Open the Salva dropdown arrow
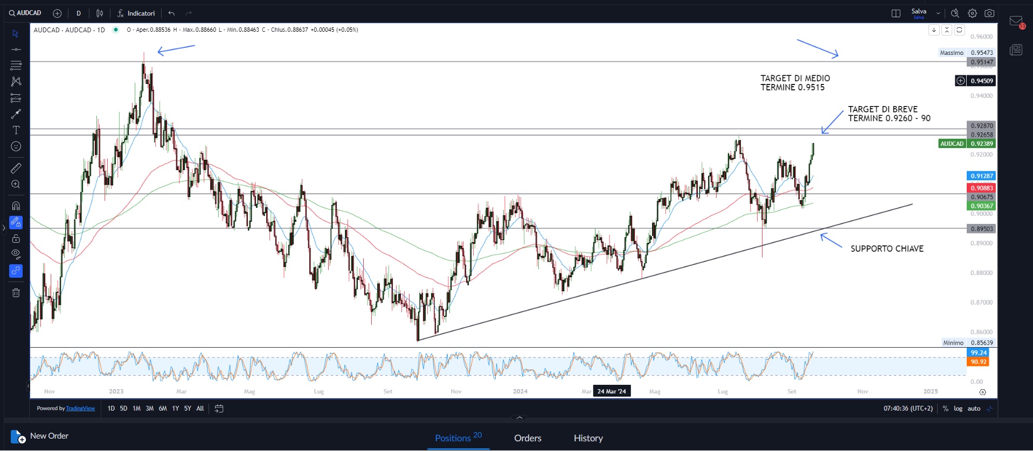Image resolution: width=1033 pixels, height=451 pixels. 938,13
